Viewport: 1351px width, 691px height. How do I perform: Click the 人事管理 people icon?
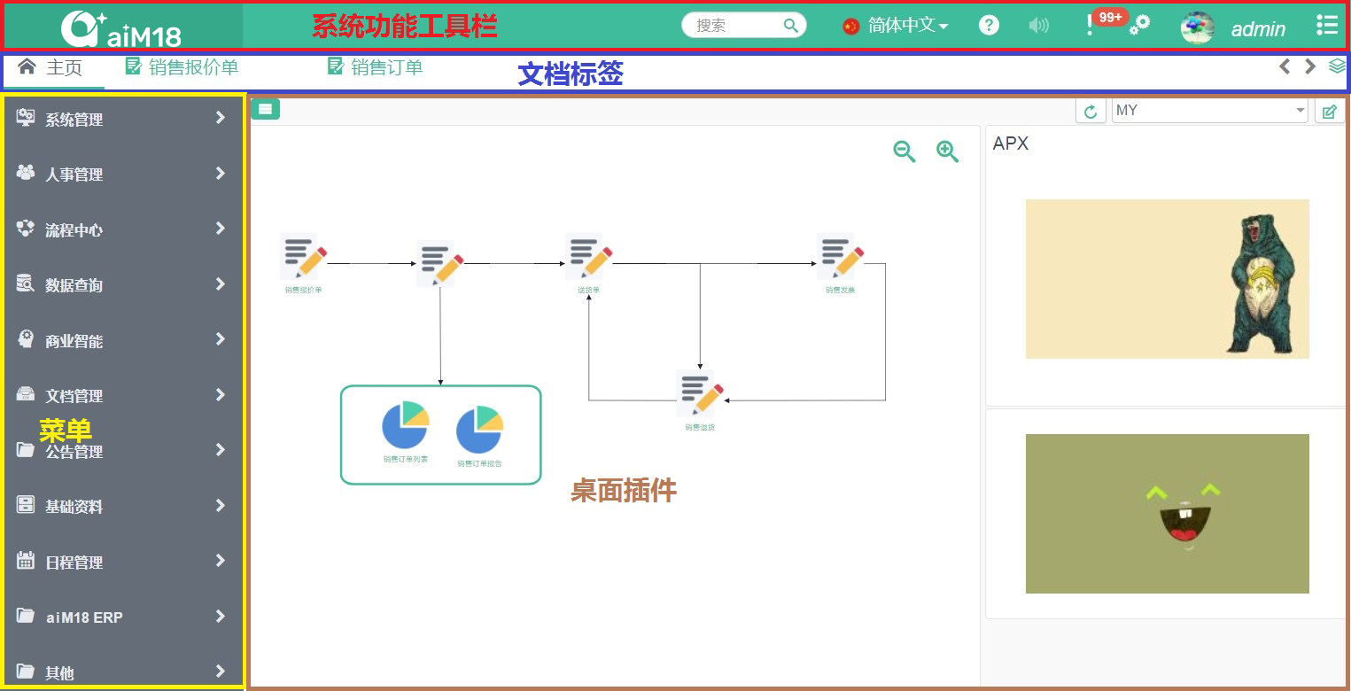[26, 173]
